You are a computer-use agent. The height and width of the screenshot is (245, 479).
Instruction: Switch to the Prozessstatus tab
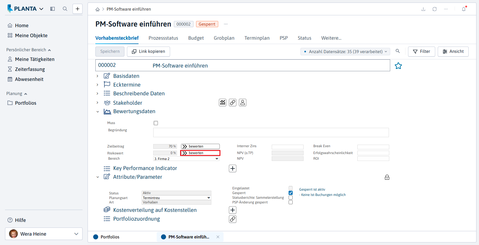[x=163, y=38]
